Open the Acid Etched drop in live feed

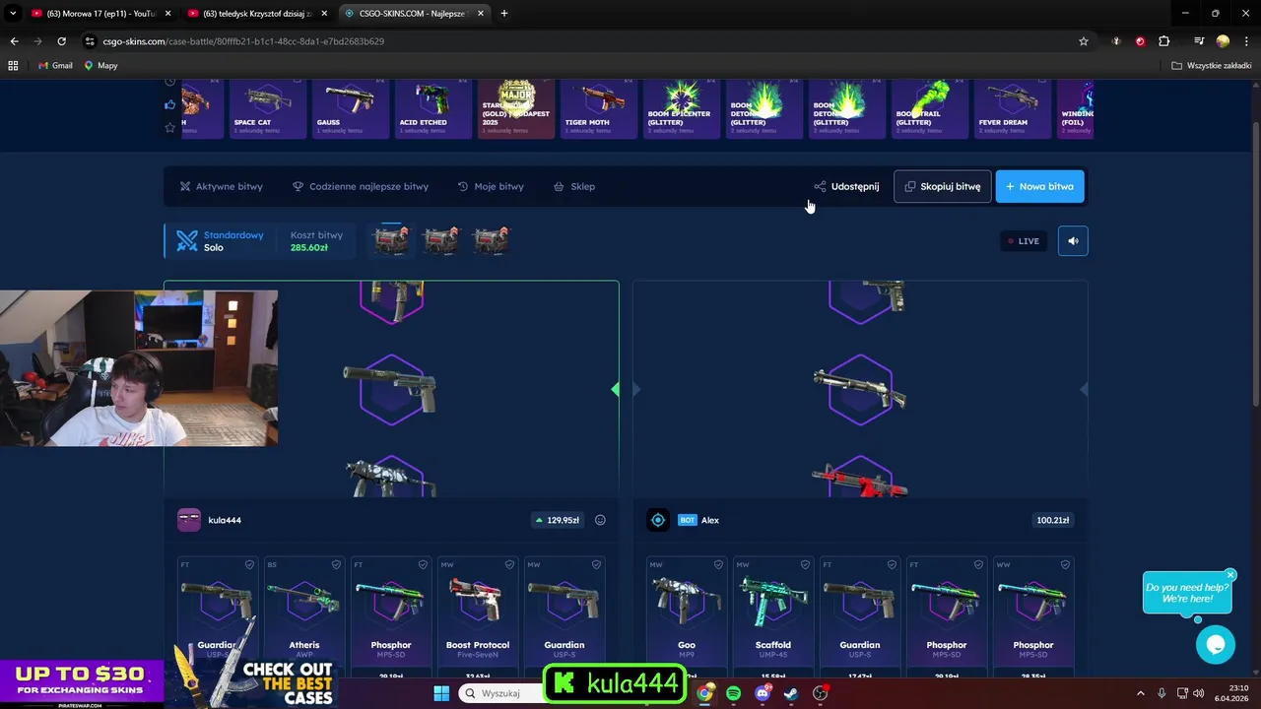432,108
